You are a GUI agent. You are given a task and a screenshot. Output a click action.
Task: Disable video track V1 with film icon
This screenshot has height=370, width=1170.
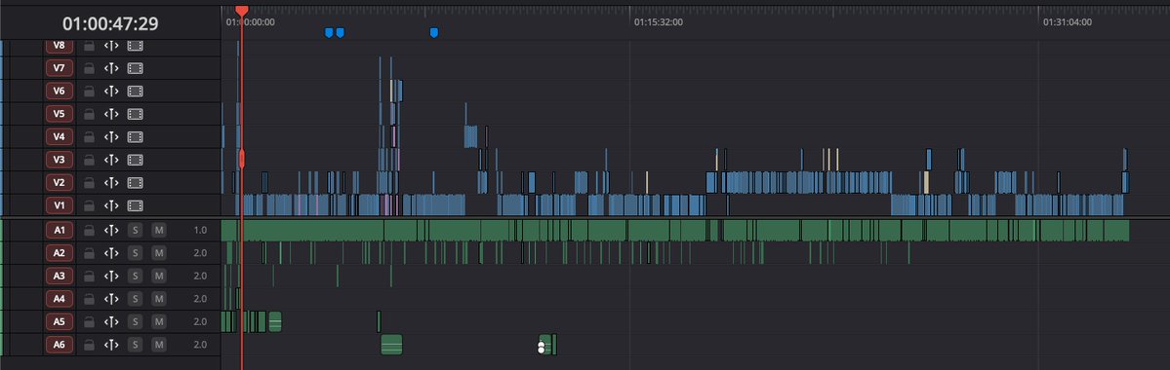pos(135,205)
